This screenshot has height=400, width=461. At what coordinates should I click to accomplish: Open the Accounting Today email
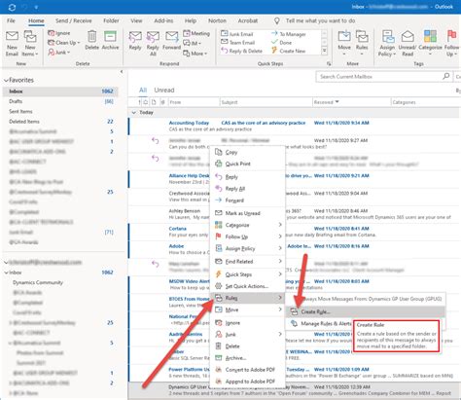tap(295, 126)
